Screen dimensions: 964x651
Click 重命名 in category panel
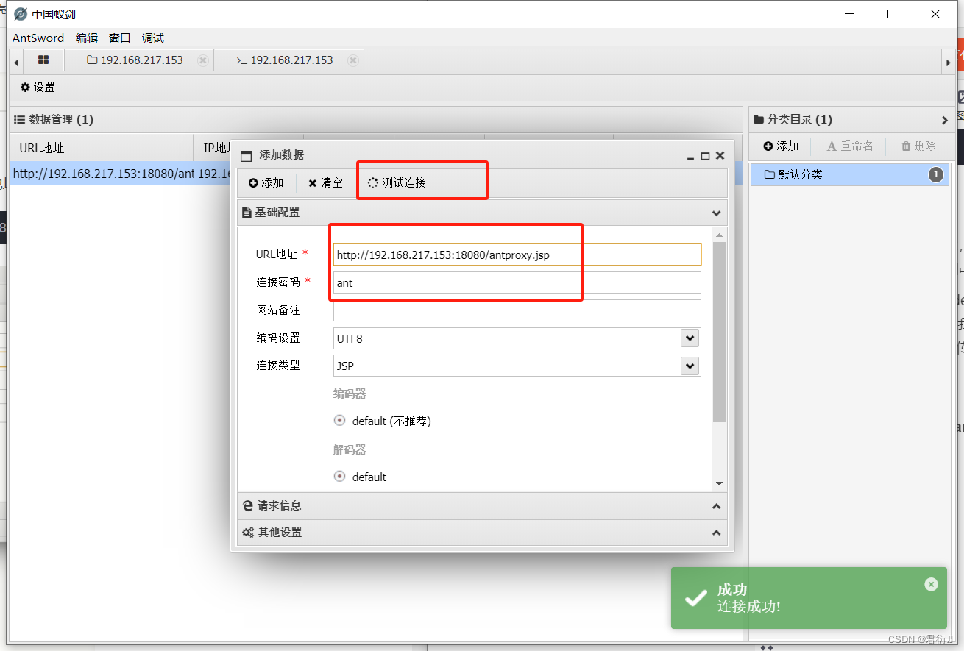click(850, 146)
